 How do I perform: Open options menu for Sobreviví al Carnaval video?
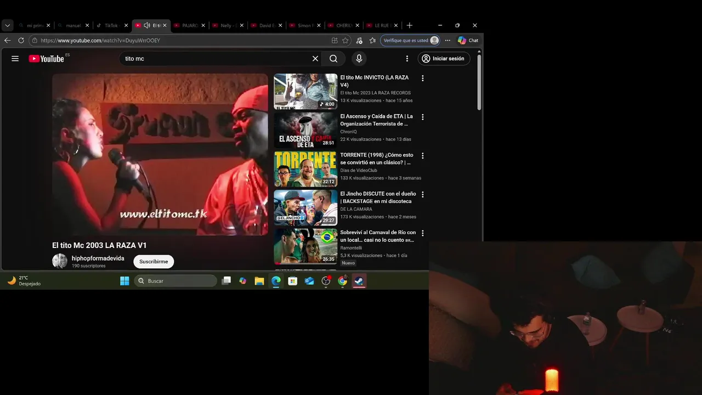pos(422,233)
